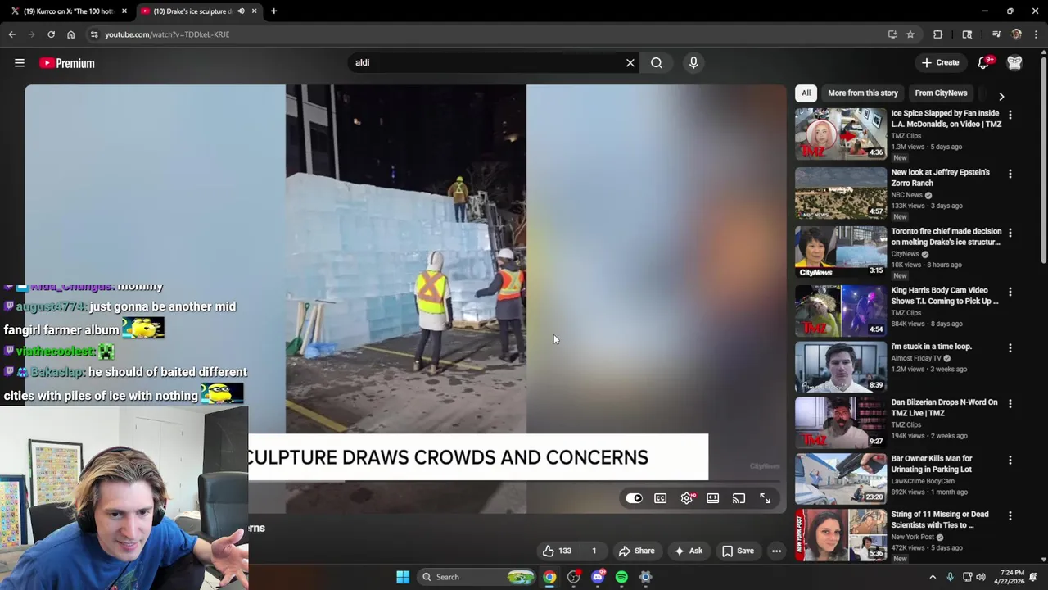Open options for the Bar Owner Kills Man video
The image size is (1048, 590).
tap(1010, 460)
